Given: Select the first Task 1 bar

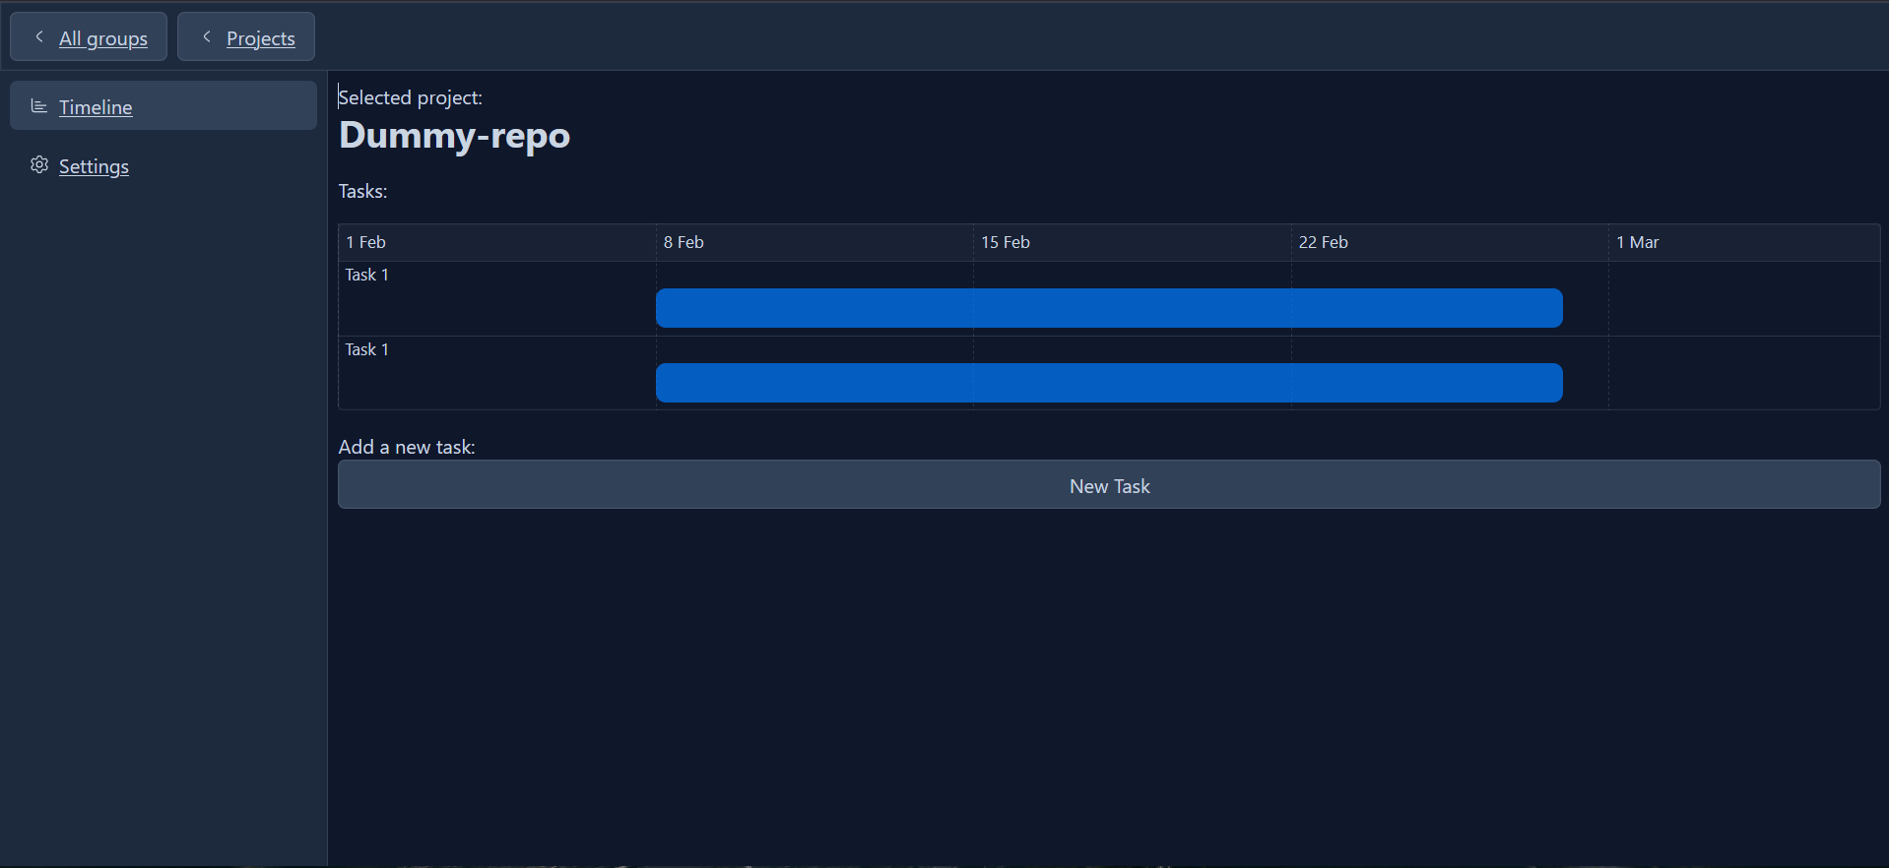Looking at the screenshot, I should click(1109, 308).
